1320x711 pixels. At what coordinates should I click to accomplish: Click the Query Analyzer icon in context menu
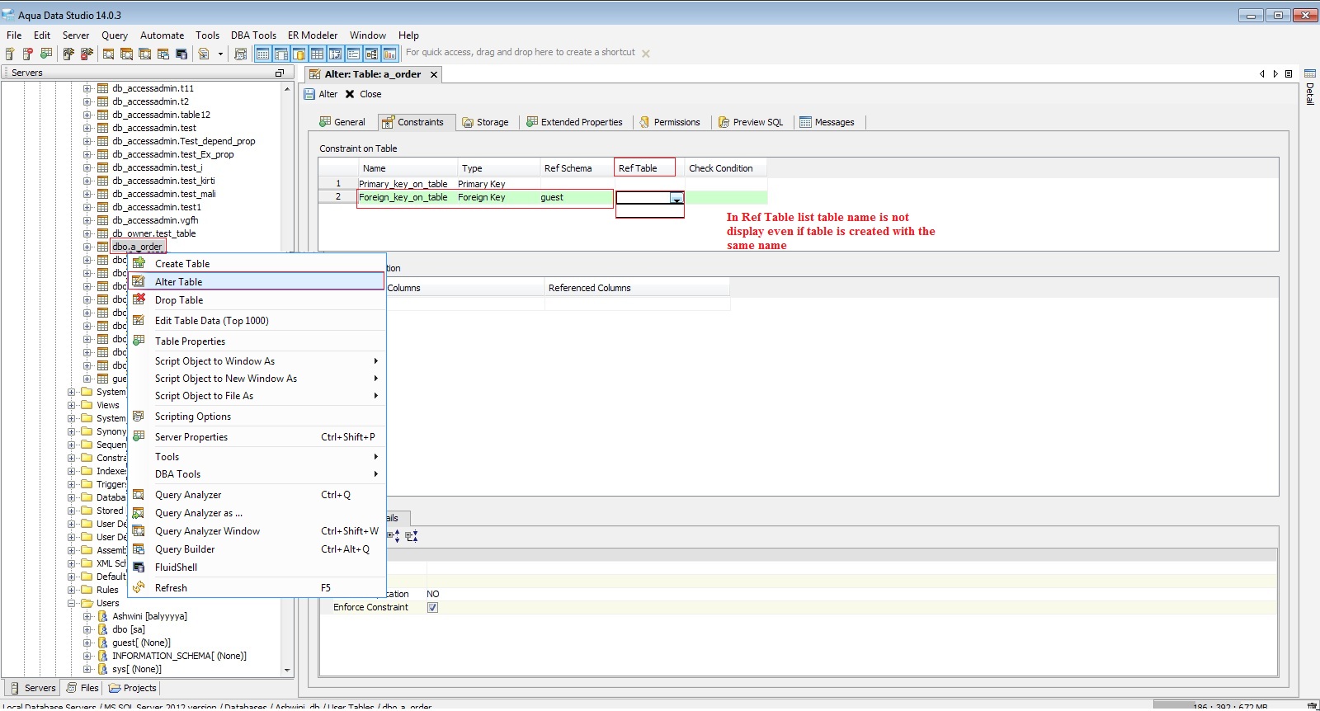[139, 494]
